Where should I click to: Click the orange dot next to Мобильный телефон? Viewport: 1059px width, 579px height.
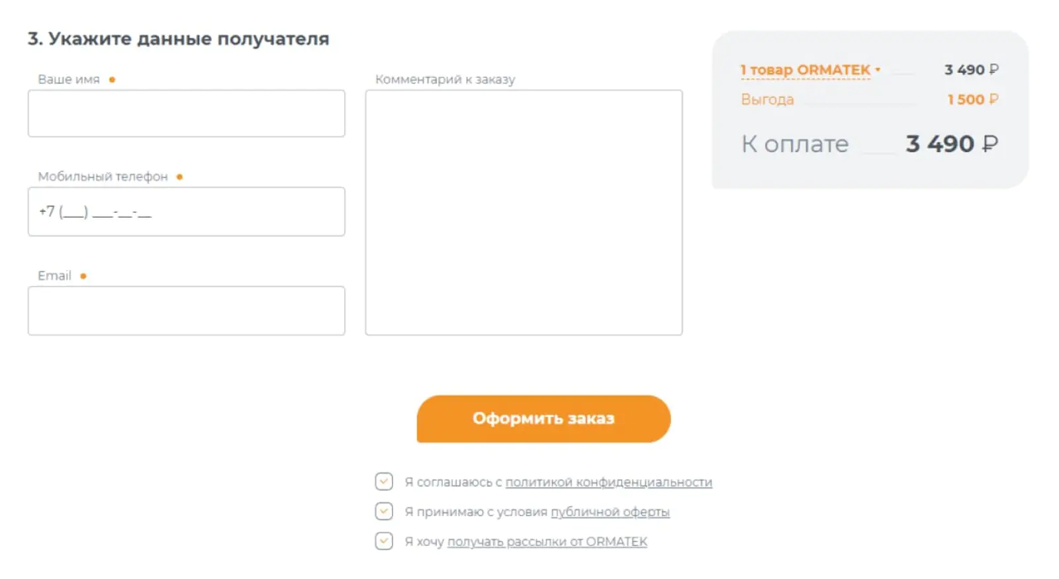click(179, 177)
